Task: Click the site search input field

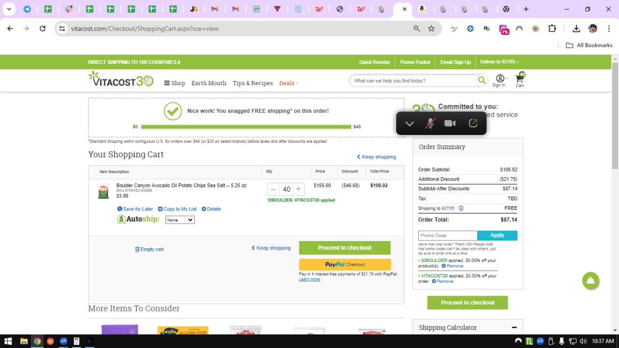Action: point(413,81)
